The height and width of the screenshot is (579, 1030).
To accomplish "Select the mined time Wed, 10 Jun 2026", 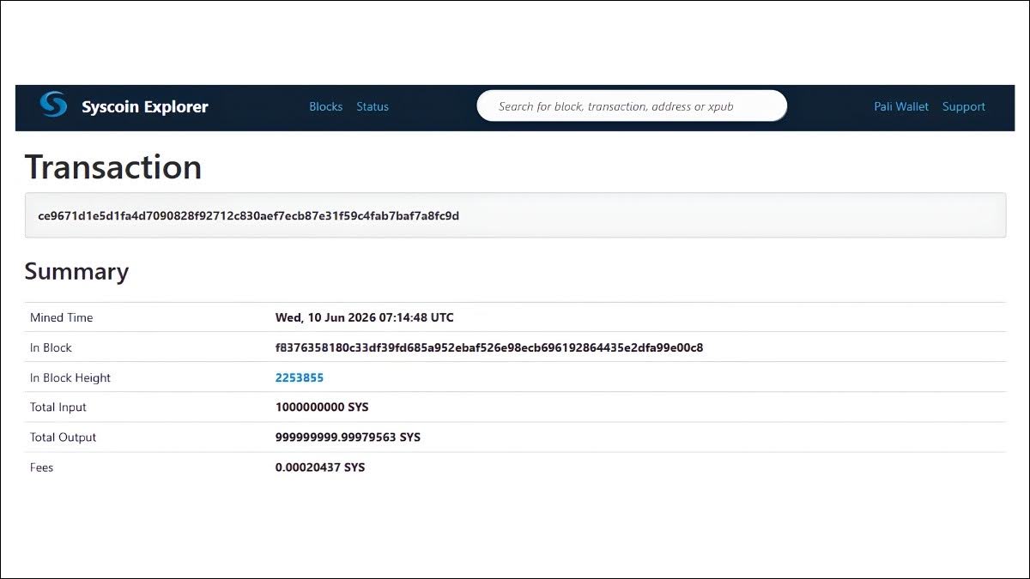I will pos(364,317).
